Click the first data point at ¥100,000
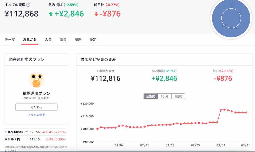 click(97, 129)
